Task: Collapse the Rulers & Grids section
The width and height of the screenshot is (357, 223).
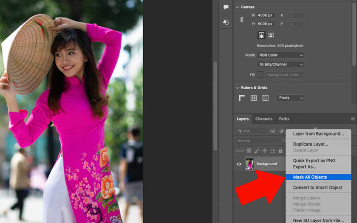Action: [x=238, y=88]
